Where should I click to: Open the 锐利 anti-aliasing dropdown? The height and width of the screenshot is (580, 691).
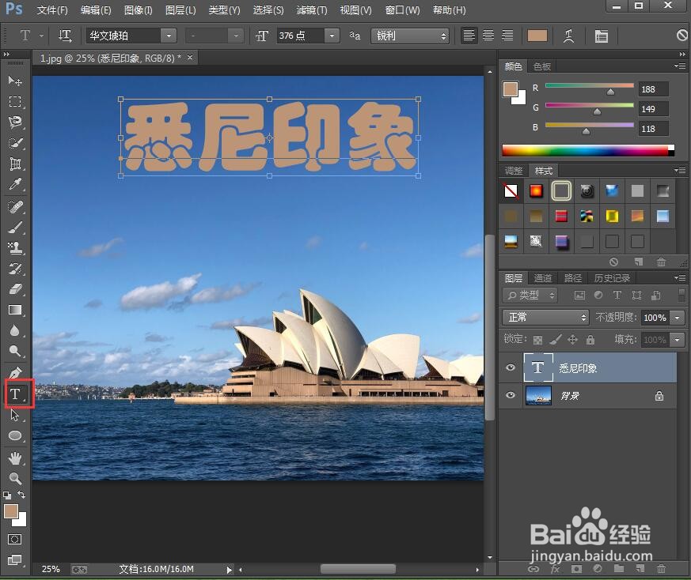[x=444, y=36]
